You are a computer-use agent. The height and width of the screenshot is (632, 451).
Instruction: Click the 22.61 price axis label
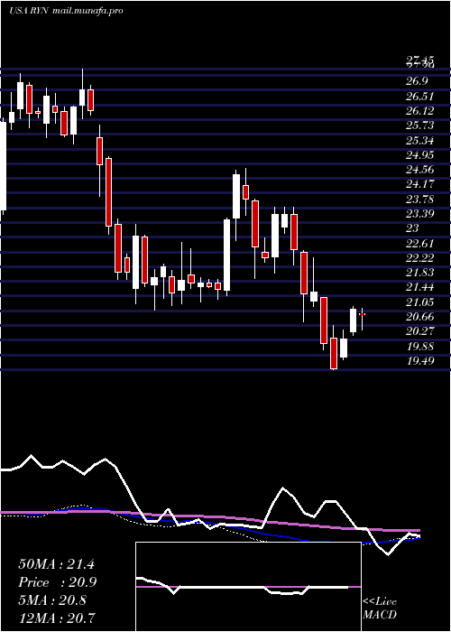(420, 244)
